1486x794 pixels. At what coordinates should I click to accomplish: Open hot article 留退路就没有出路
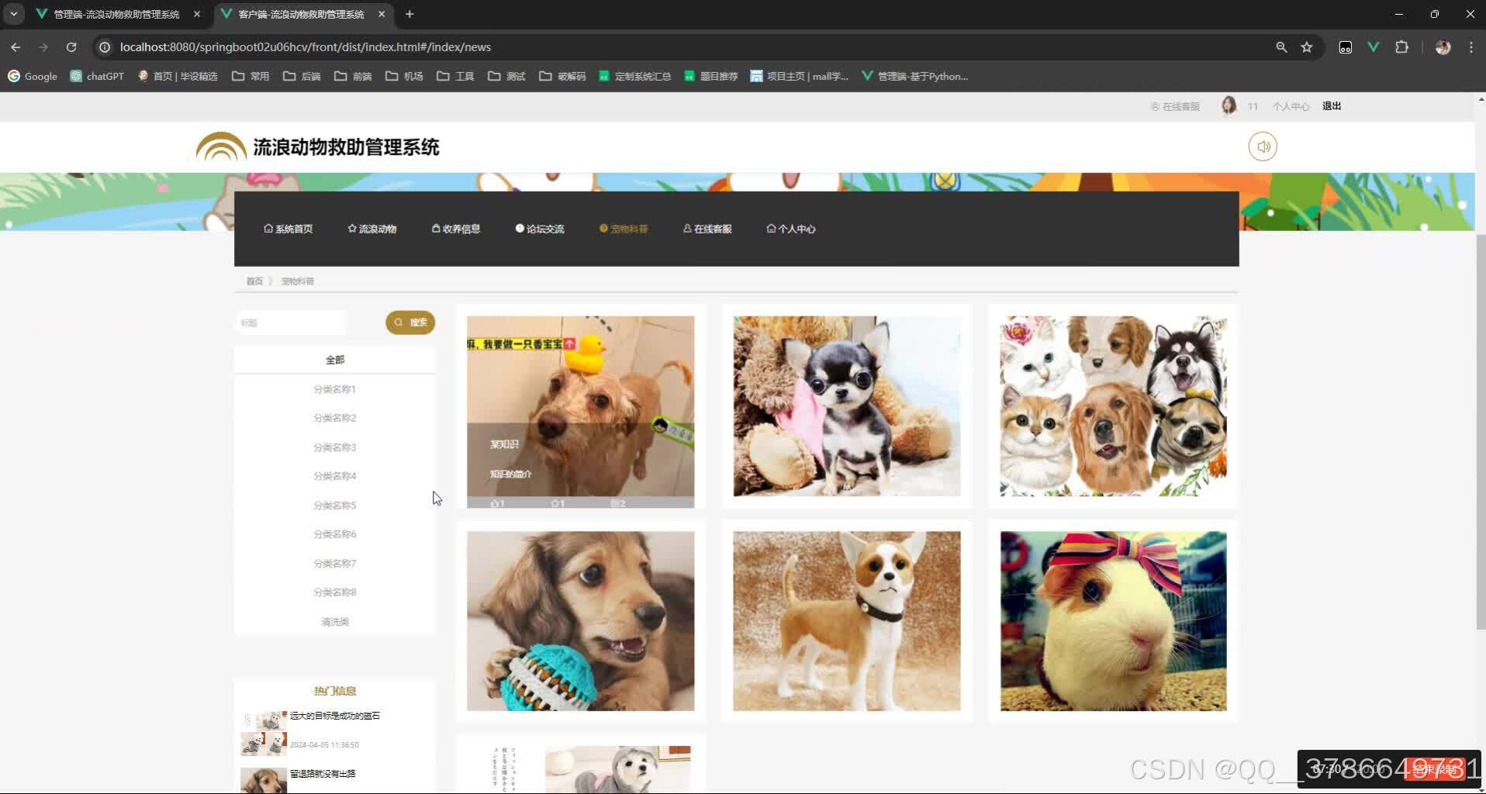(323, 774)
